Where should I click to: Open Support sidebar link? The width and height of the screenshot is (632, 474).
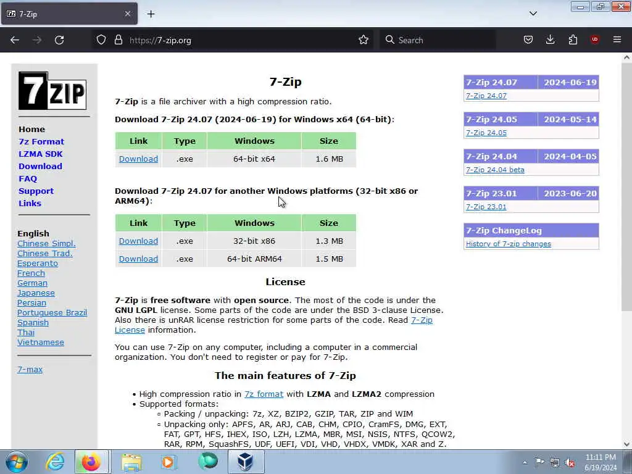[36, 191]
